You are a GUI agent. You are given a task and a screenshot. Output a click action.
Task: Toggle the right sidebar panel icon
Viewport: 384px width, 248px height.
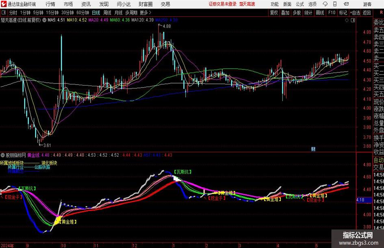pyautogui.click(x=353, y=20)
